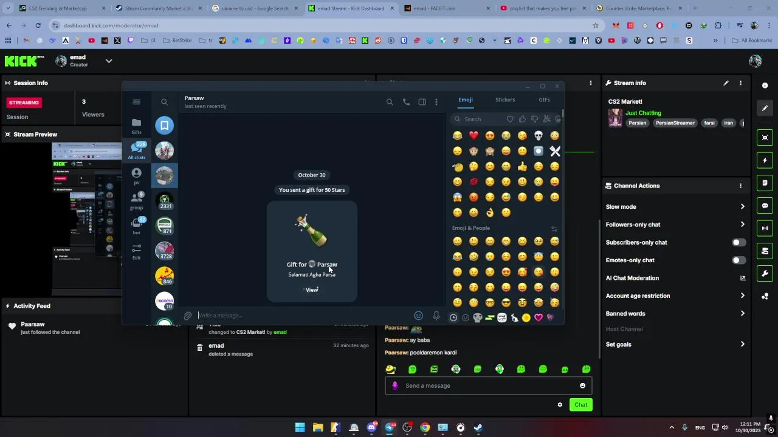Select the group folder in Telegram
Image resolution: width=778 pixels, height=437 pixels.
click(x=136, y=201)
